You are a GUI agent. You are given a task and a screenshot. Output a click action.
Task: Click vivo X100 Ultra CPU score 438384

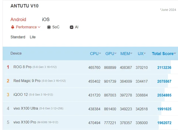pyautogui.click(x=94, y=109)
